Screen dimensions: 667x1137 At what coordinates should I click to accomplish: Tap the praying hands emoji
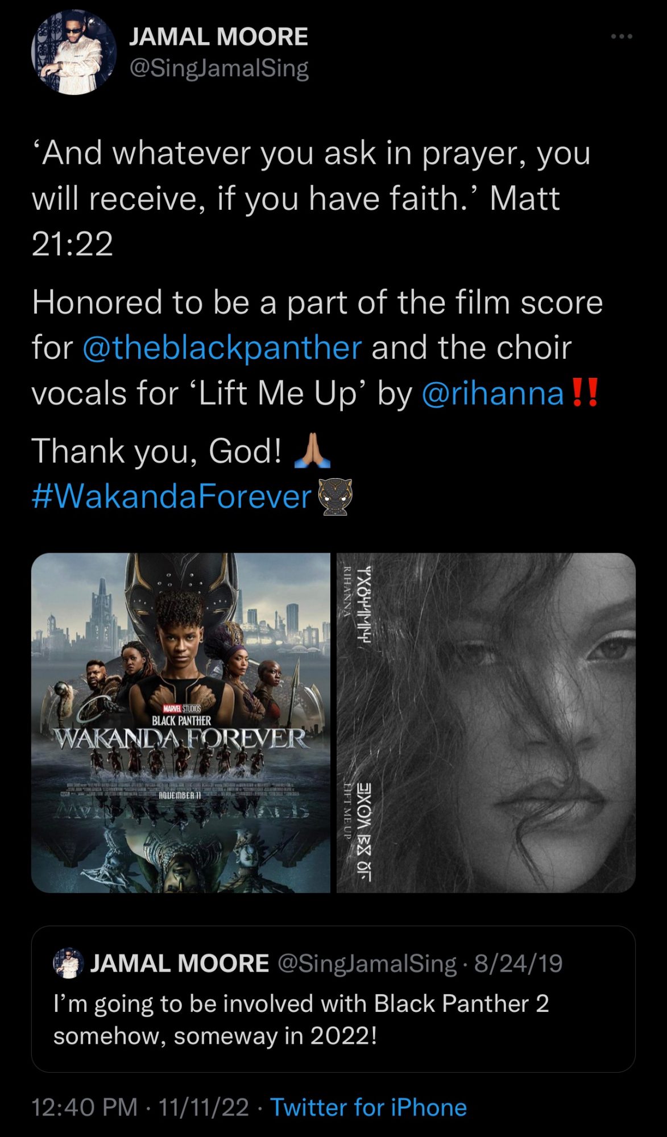(312, 451)
